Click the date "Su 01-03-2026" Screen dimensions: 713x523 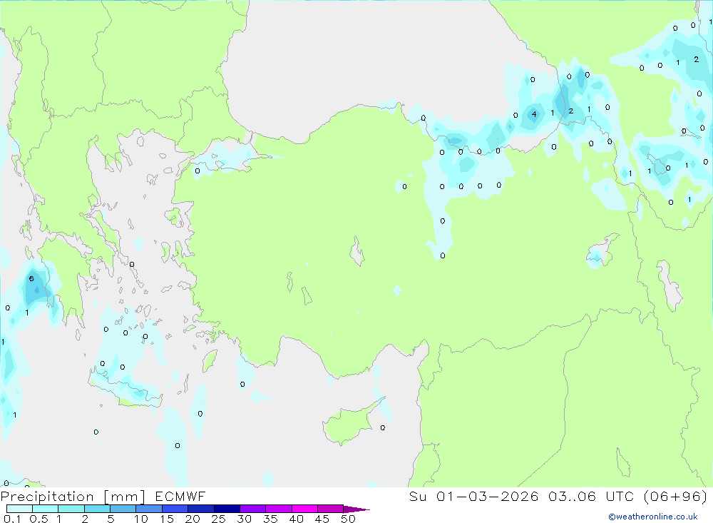coord(474,496)
